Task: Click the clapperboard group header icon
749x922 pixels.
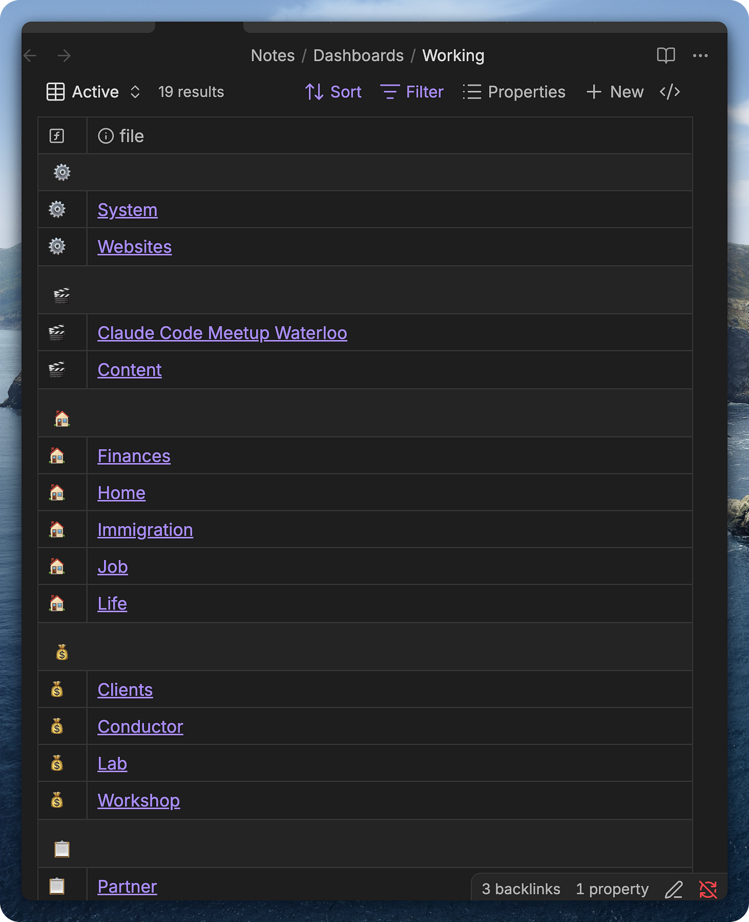Action: [x=62, y=295]
